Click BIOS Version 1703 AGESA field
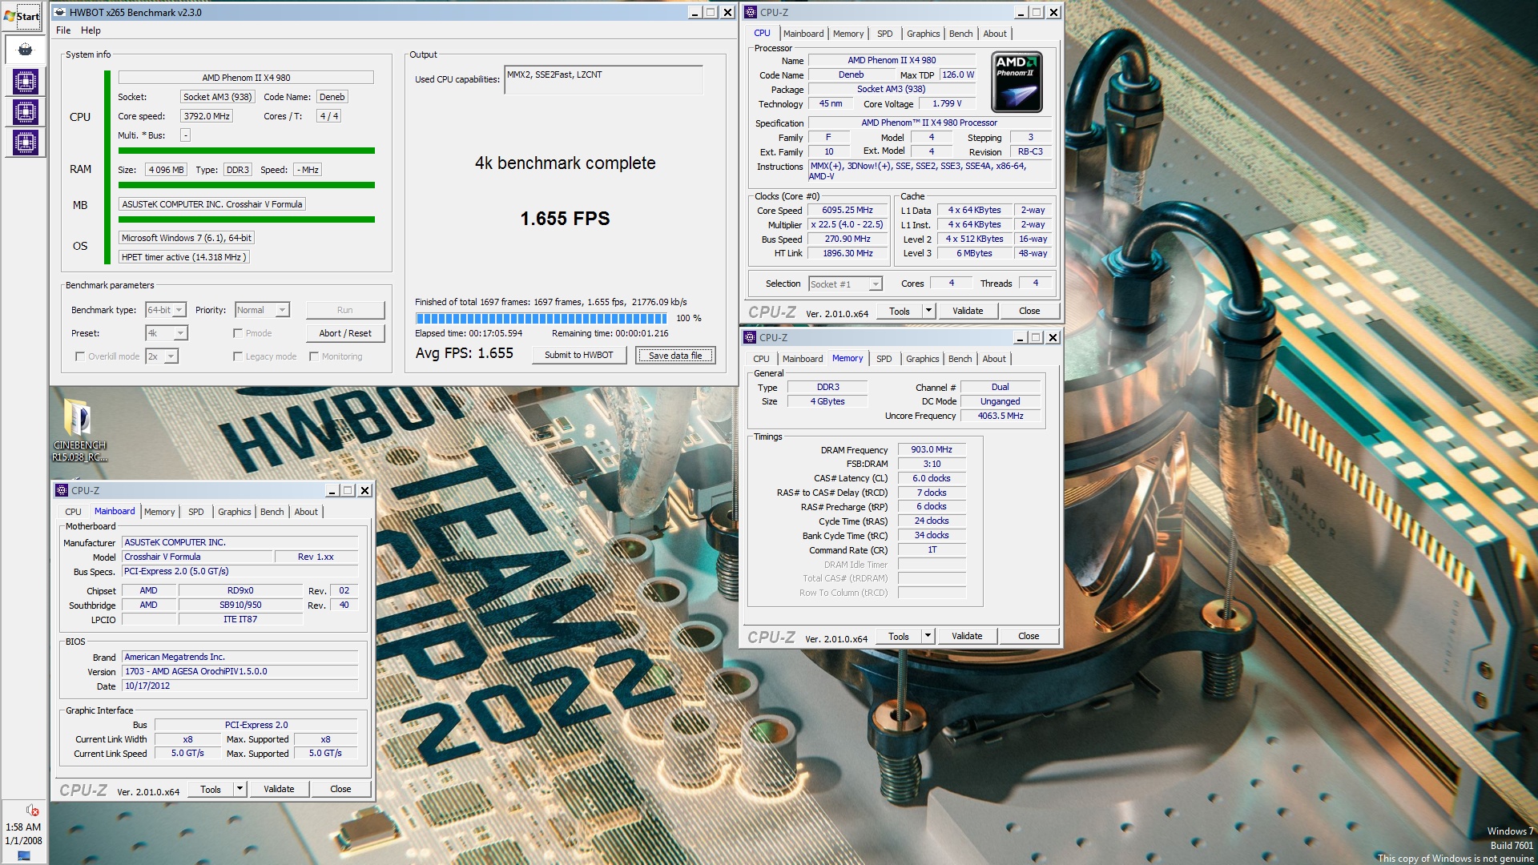The height and width of the screenshot is (865, 1538). tap(240, 672)
